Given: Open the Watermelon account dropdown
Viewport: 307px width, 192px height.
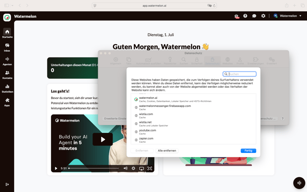Looking at the screenshot, I should (287, 16).
